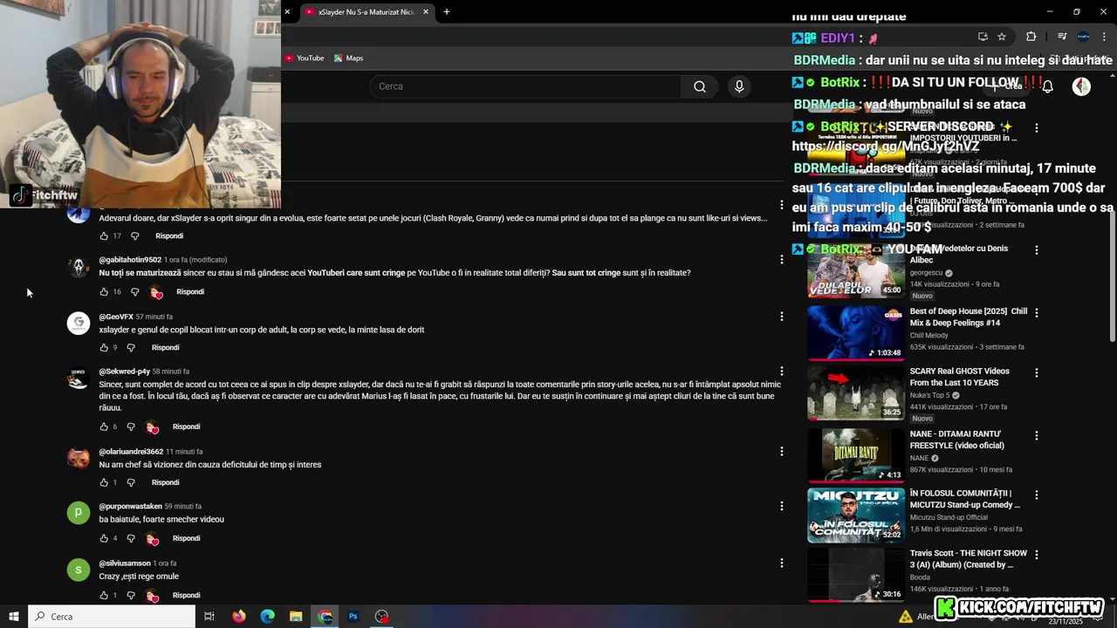This screenshot has width=1117, height=628.
Task: Open options menu for @purponwastaken comment
Action: (781, 506)
